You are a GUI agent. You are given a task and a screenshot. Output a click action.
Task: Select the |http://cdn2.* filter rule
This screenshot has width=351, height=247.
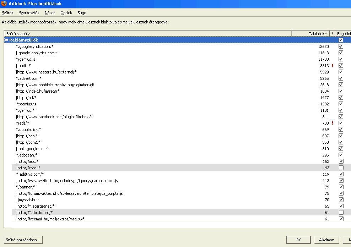point(28,142)
